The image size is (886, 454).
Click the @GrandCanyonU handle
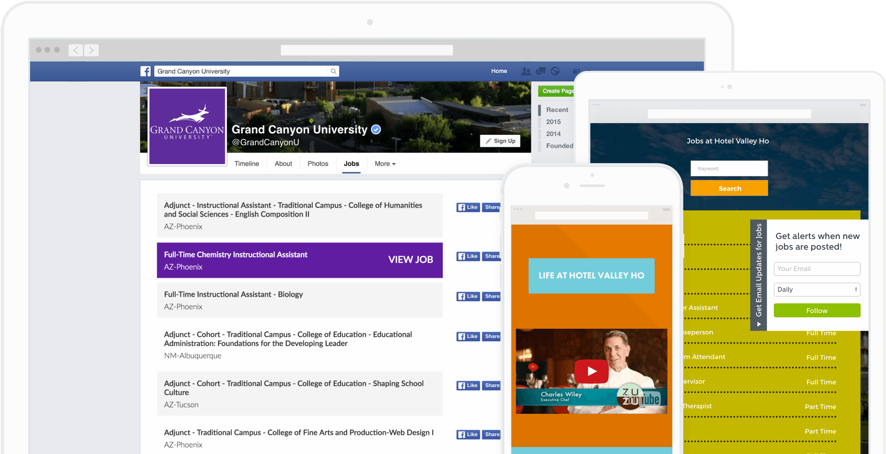(265, 142)
